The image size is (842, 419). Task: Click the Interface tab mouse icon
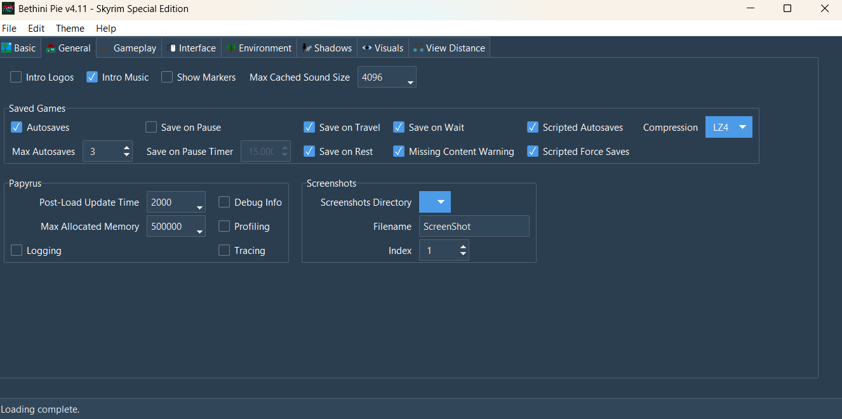click(171, 48)
